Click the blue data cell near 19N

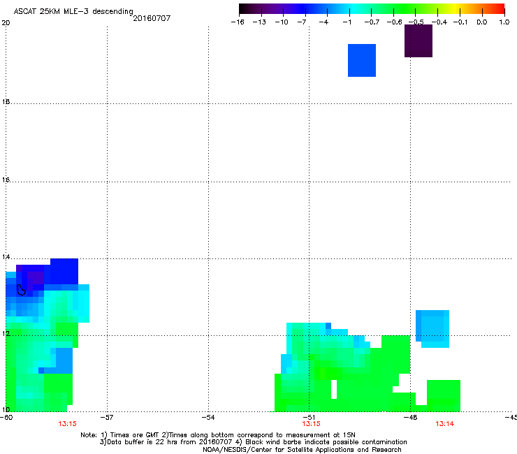click(x=362, y=60)
